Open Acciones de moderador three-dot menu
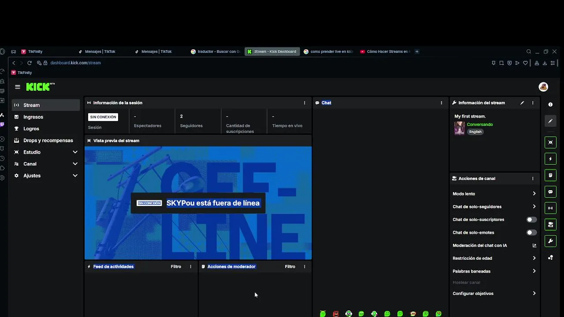Image resolution: width=564 pixels, height=317 pixels. [x=304, y=266]
